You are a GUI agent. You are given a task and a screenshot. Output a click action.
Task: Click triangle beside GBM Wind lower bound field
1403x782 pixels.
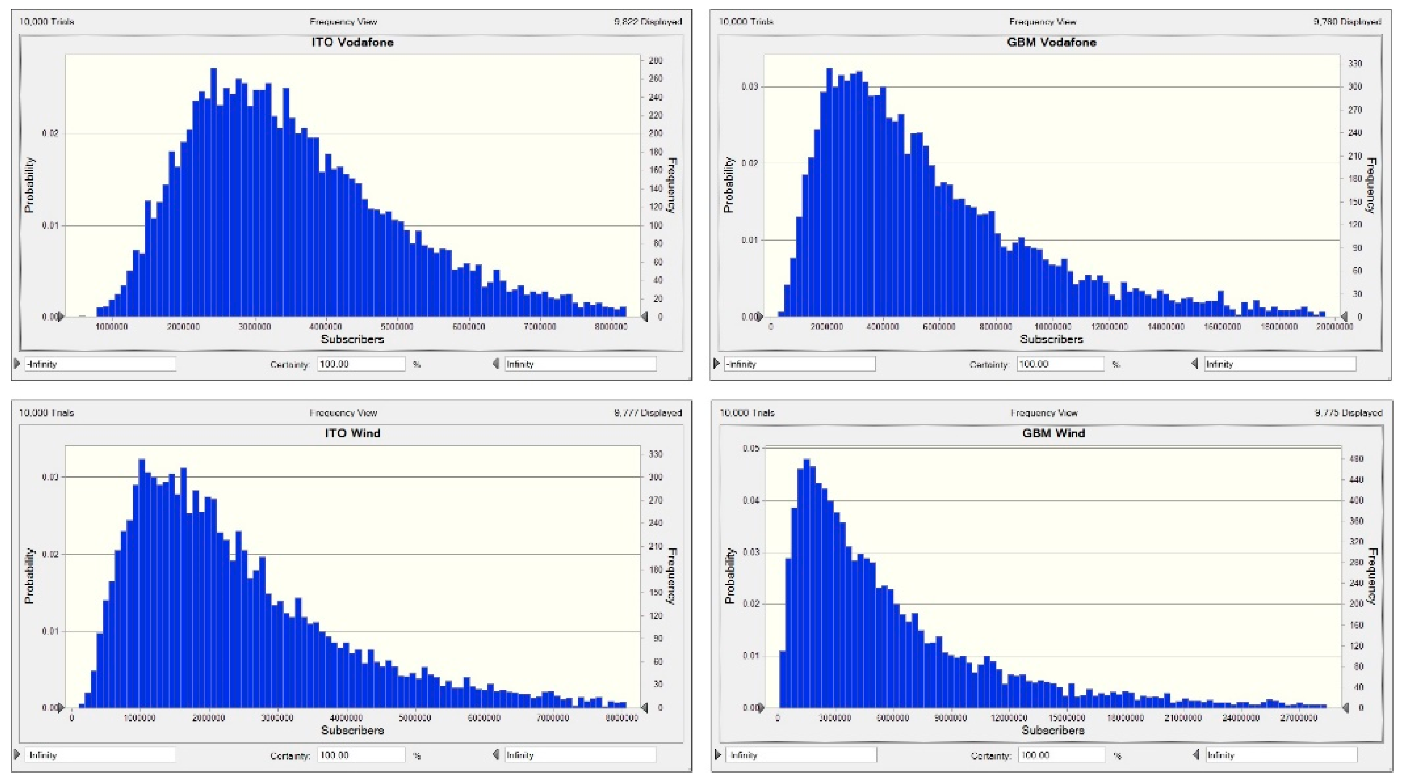(718, 755)
